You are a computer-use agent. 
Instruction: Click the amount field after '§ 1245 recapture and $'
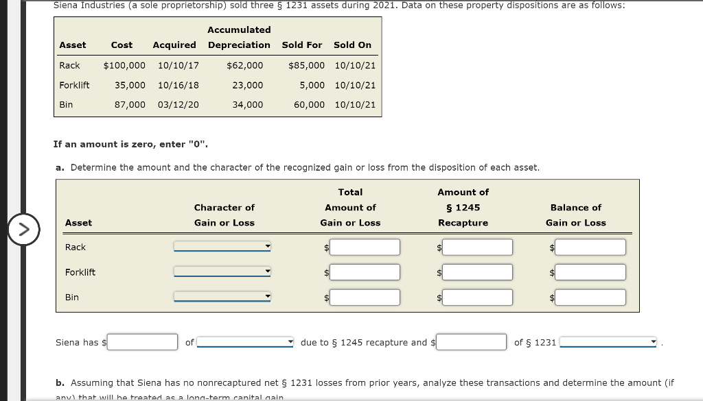click(x=471, y=341)
